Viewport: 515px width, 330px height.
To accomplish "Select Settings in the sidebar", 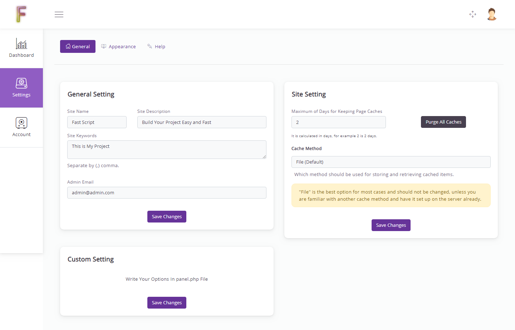I will tap(21, 88).
